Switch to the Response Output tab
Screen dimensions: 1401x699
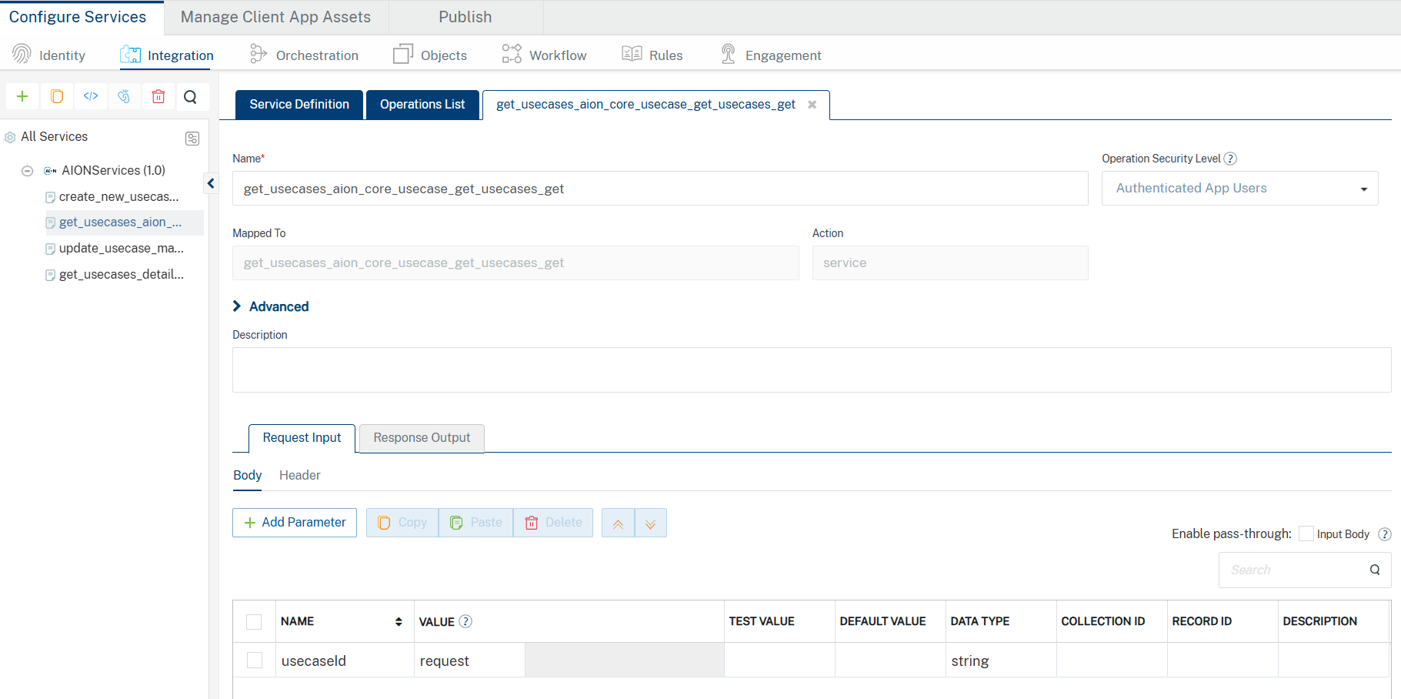(x=422, y=438)
